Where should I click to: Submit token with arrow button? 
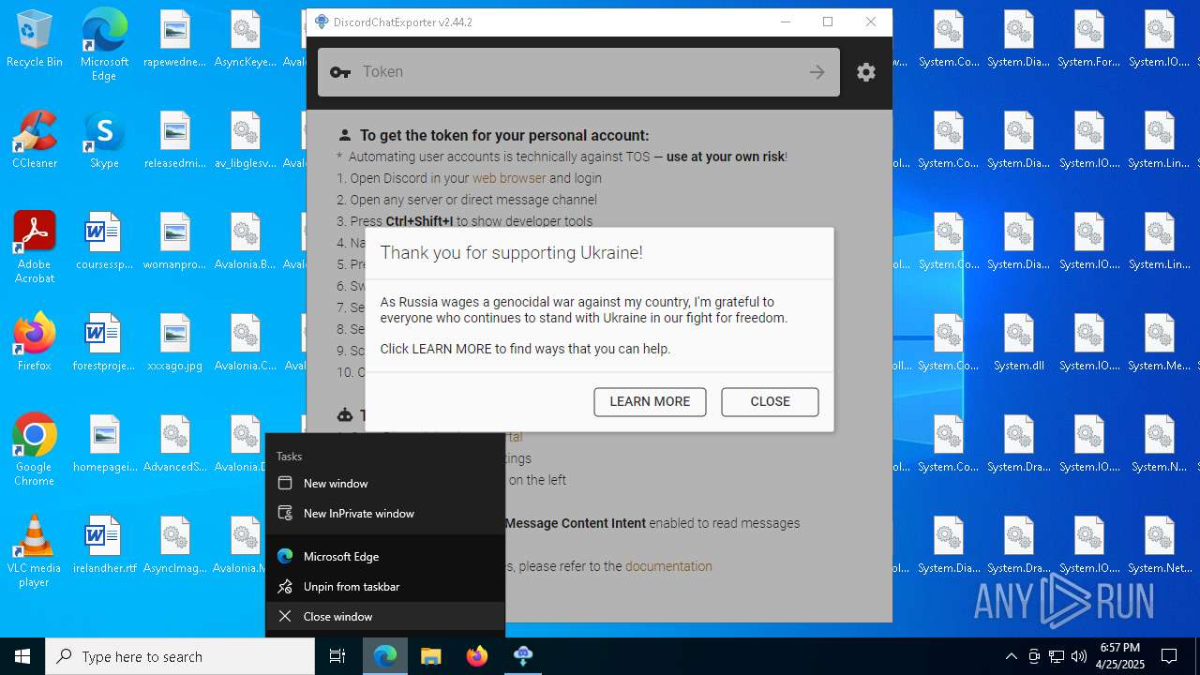(x=817, y=72)
